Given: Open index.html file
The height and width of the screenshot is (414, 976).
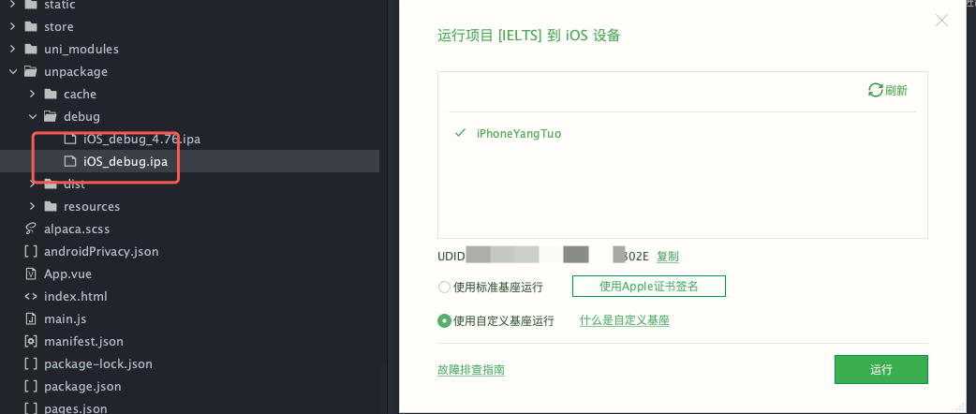Looking at the screenshot, I should click(76, 296).
